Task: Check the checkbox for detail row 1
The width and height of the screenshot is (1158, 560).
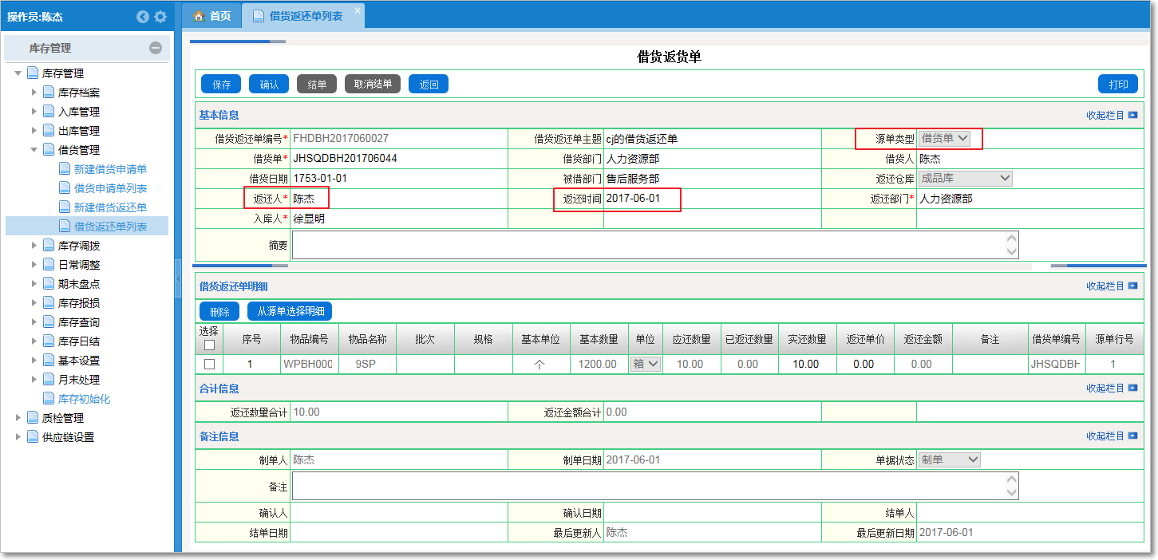Action: [209, 364]
